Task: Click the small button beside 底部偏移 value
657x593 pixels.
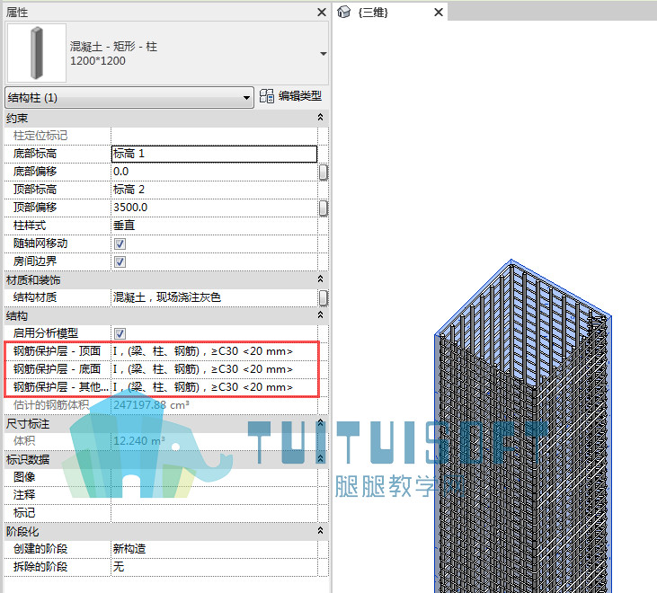Action: (x=323, y=173)
